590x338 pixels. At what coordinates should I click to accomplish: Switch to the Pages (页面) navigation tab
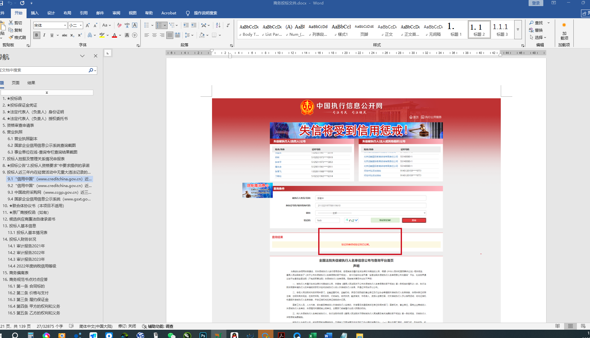click(x=15, y=83)
